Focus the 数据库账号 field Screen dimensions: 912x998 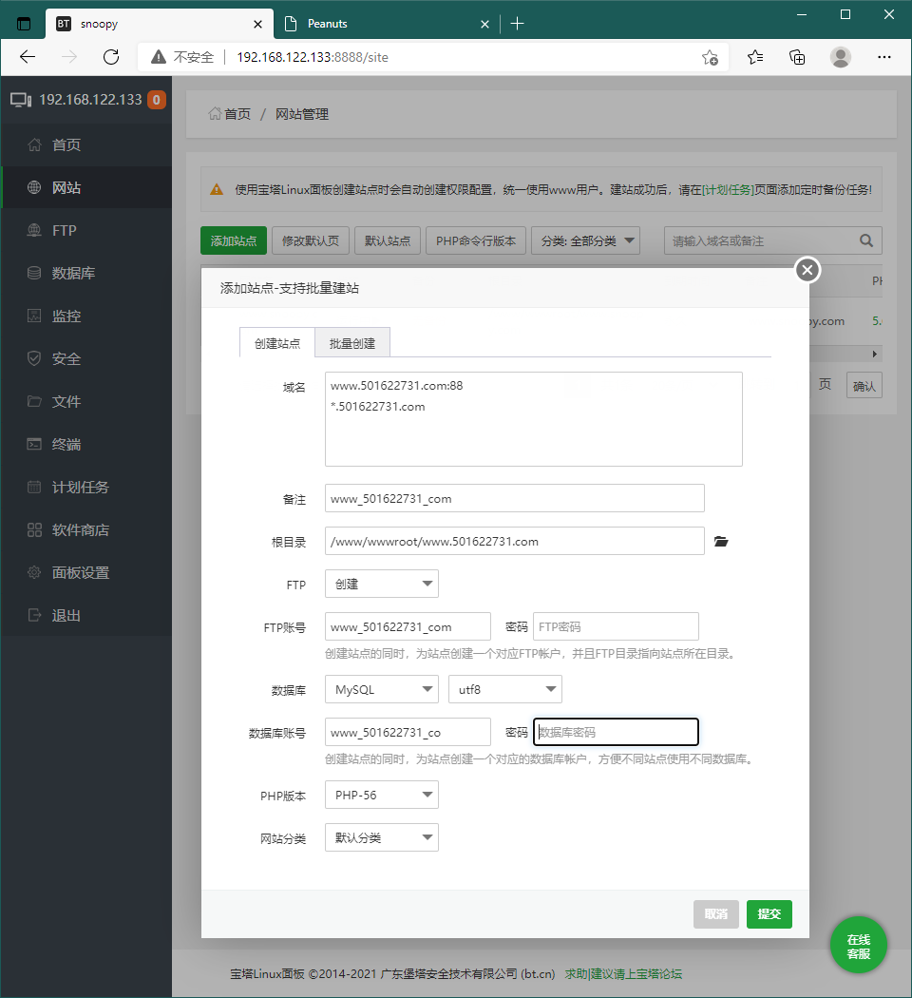point(408,732)
